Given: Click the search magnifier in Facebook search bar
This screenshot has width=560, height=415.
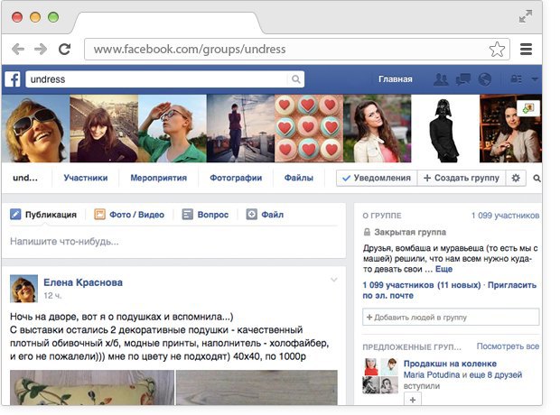Looking at the screenshot, I should (296, 79).
